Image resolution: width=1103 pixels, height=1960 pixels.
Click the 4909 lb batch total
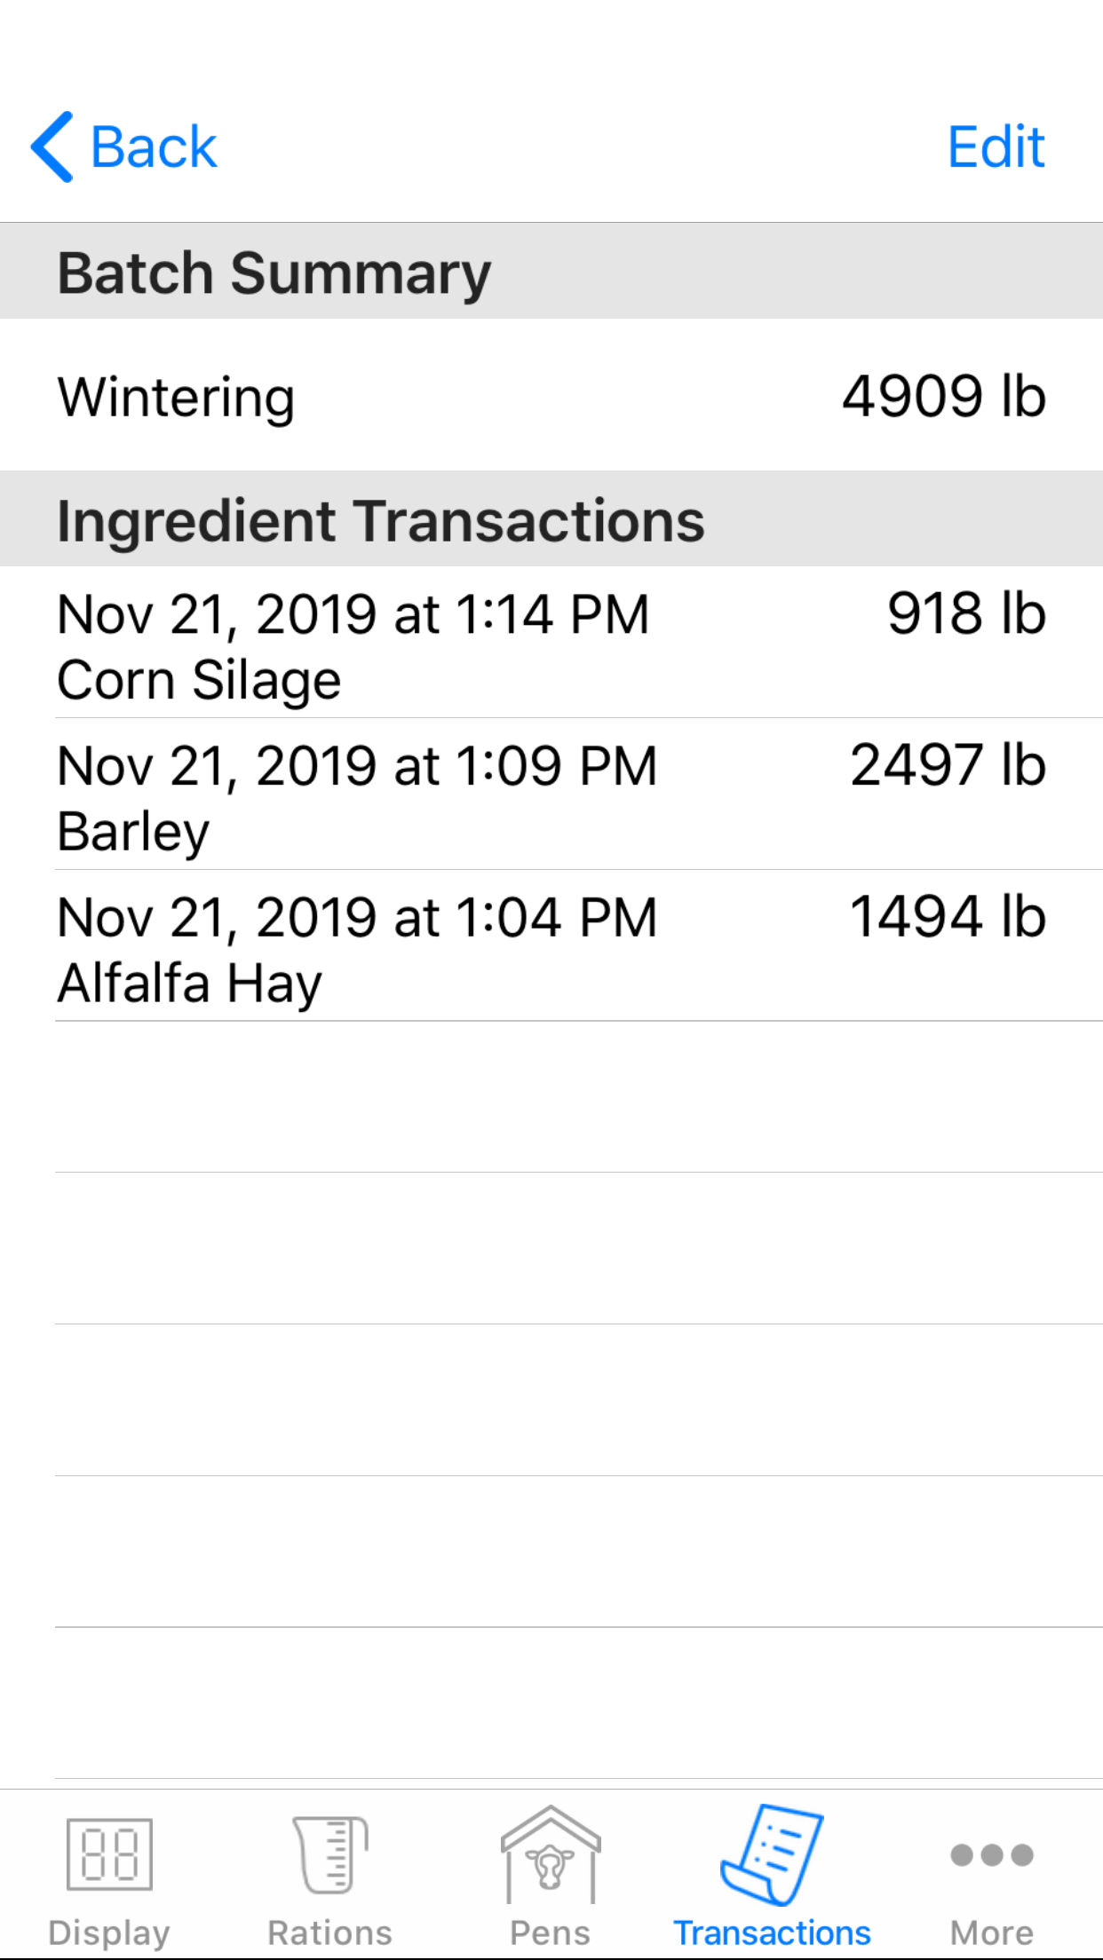pos(943,396)
